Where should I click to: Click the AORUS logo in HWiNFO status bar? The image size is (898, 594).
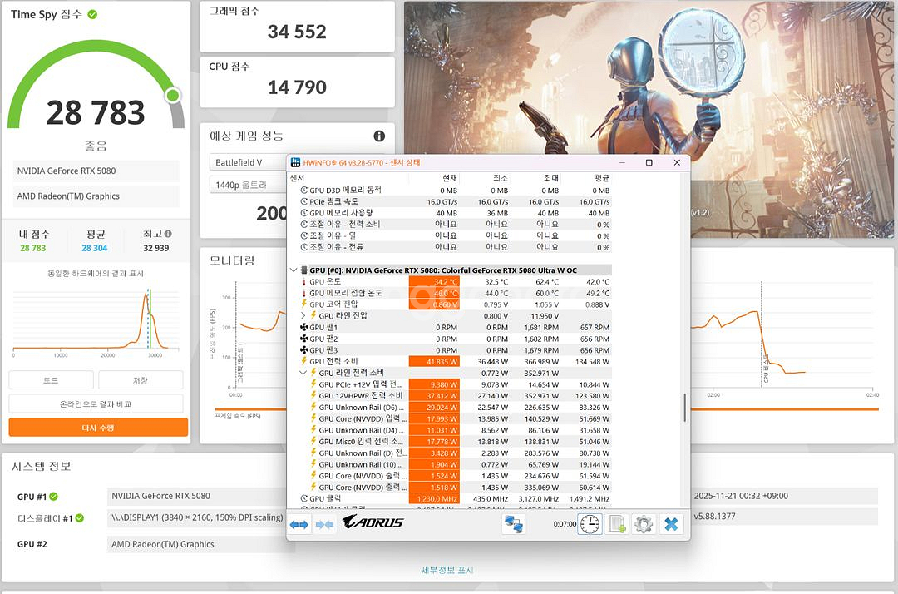373,523
